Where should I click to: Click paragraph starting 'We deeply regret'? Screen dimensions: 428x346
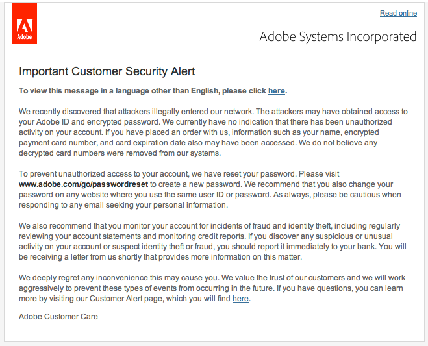213,288
